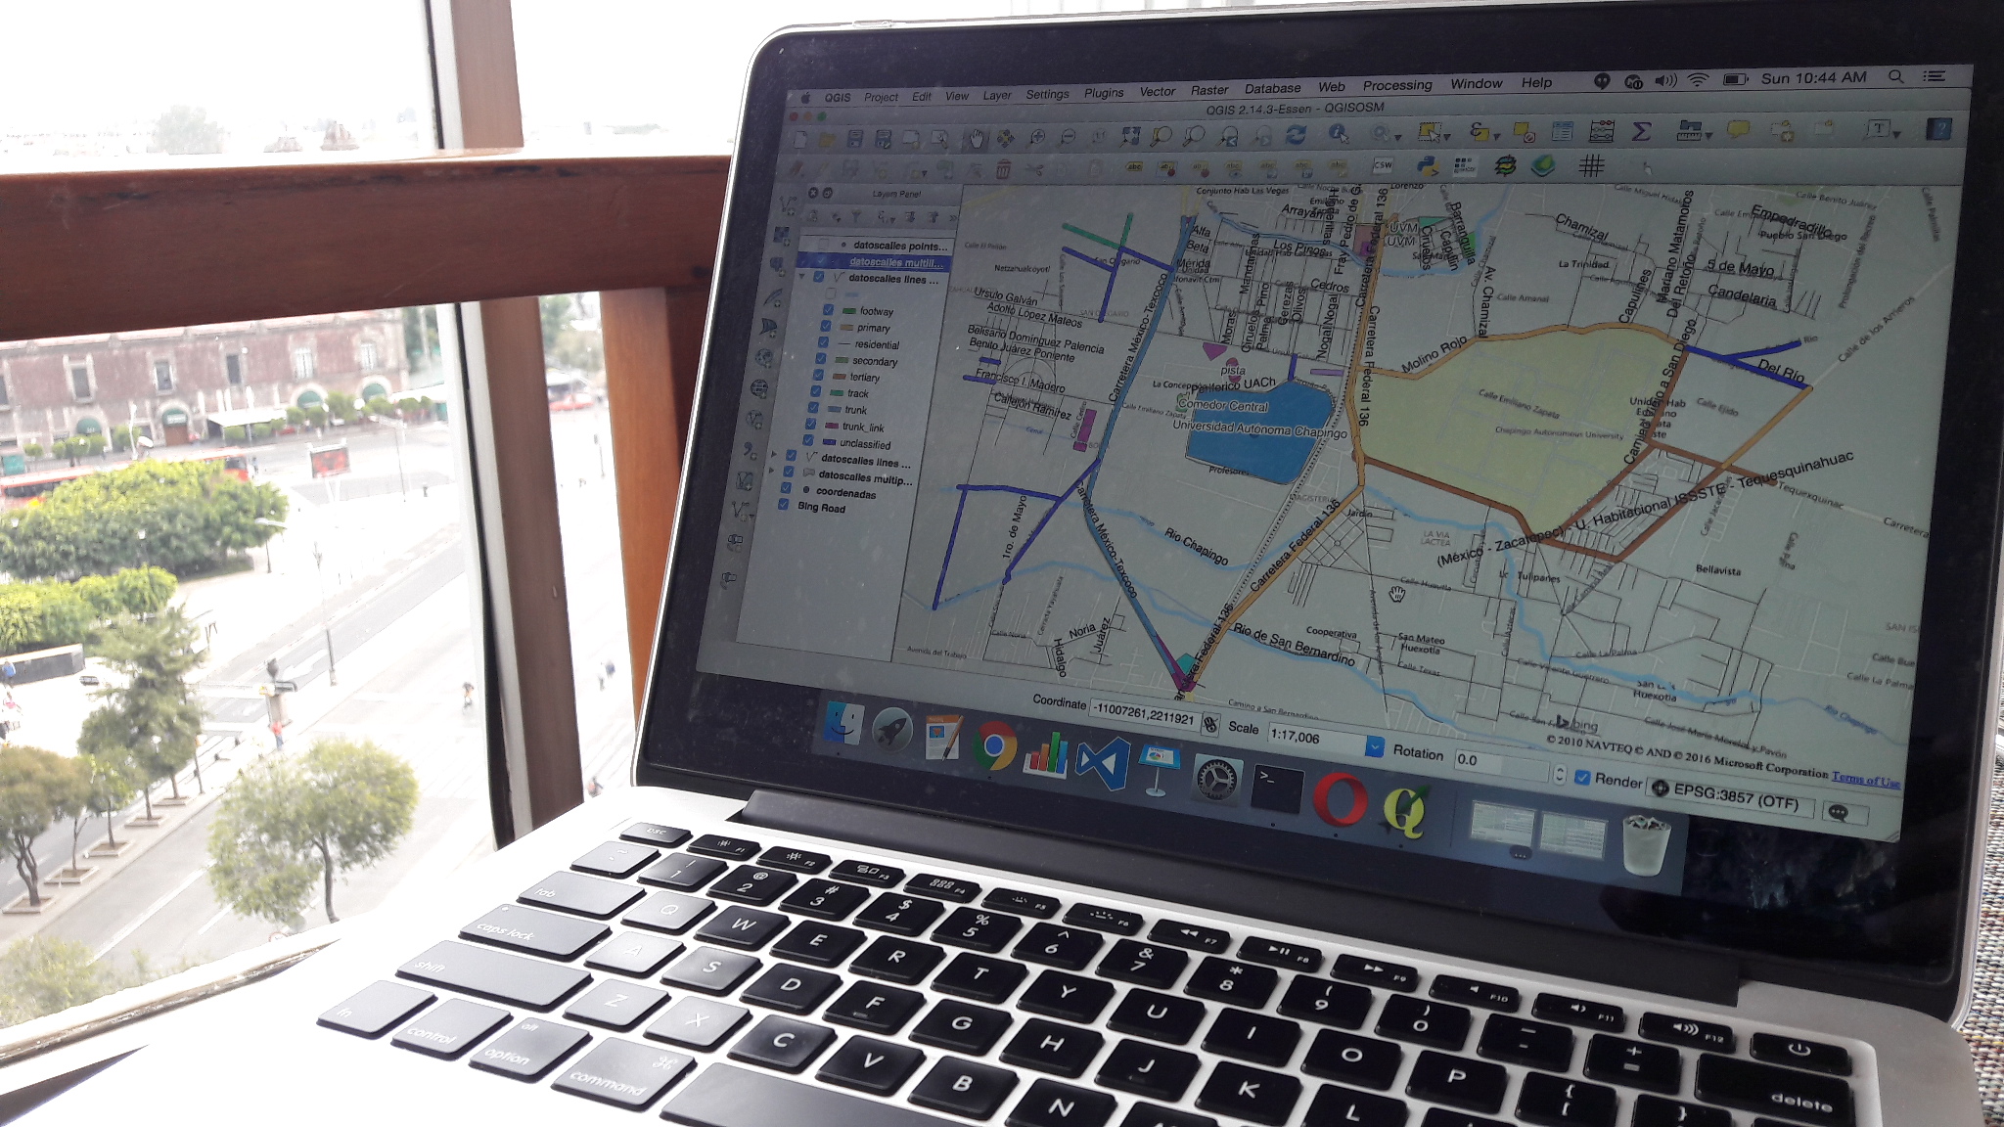Open Select by Expression dropdown arrow
Screen dimensions: 2004x1127
tap(1496, 136)
